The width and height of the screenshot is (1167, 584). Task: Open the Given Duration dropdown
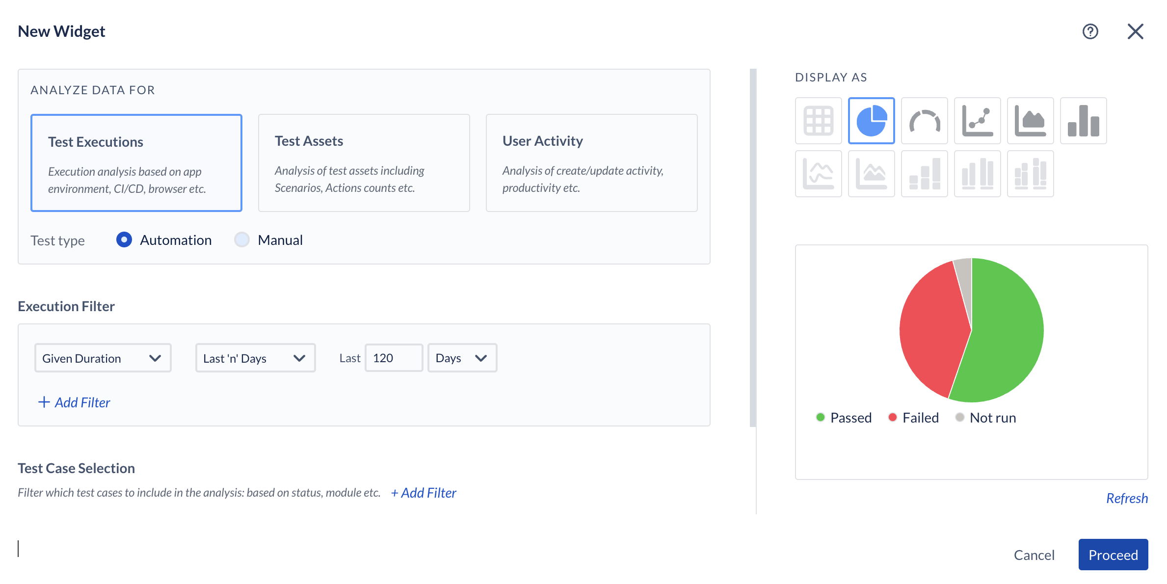pos(103,358)
